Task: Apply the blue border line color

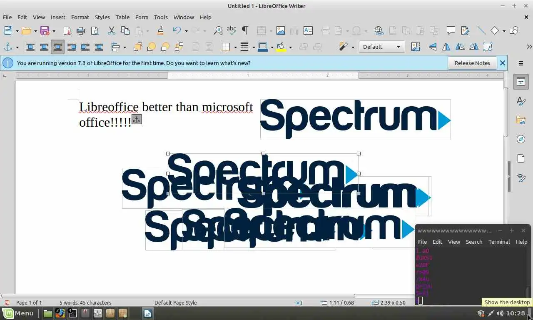Action: [x=263, y=47]
